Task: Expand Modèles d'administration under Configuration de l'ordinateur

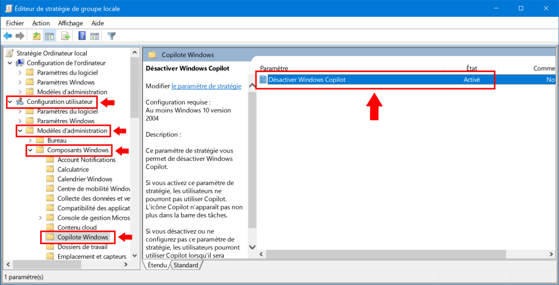Action: point(20,92)
